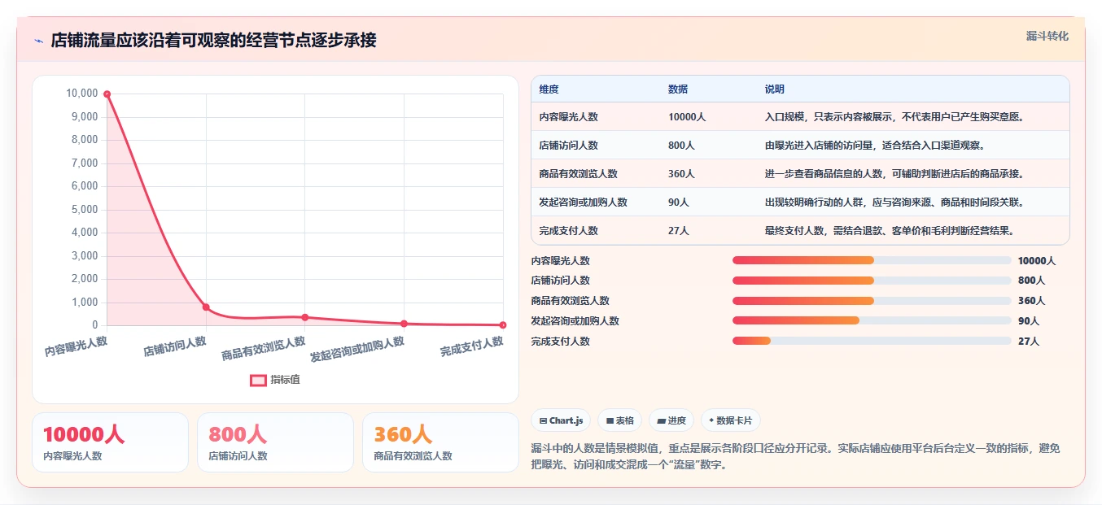Viewport: 1102px width, 505px height.
Task: Click the 店铺访问人数 progress bar
Action: 872,281
